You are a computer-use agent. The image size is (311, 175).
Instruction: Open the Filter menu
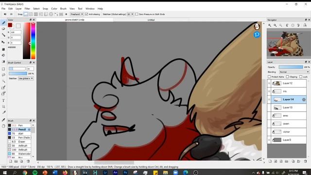point(27,9)
